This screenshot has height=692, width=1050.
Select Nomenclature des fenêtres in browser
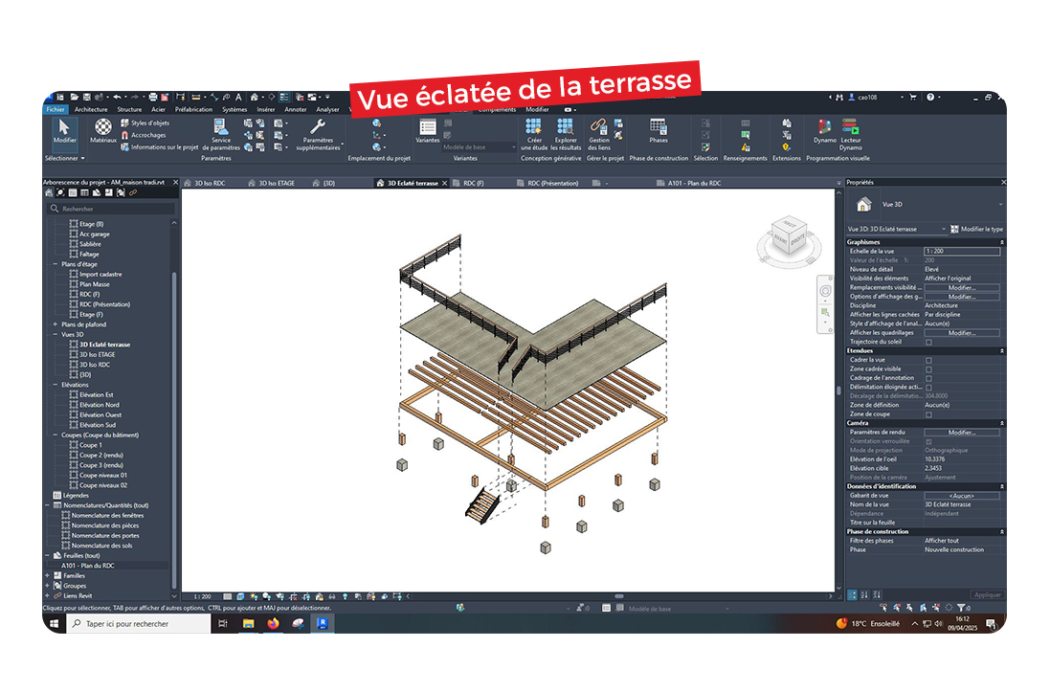pyautogui.click(x=107, y=515)
